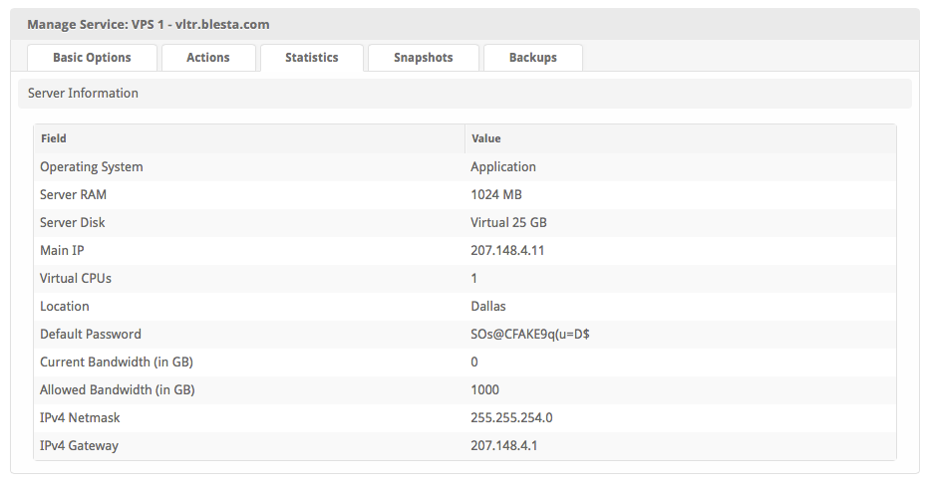This screenshot has height=484, width=927.
Task: Select the Server RAM value 1024 MB
Action: (x=496, y=195)
